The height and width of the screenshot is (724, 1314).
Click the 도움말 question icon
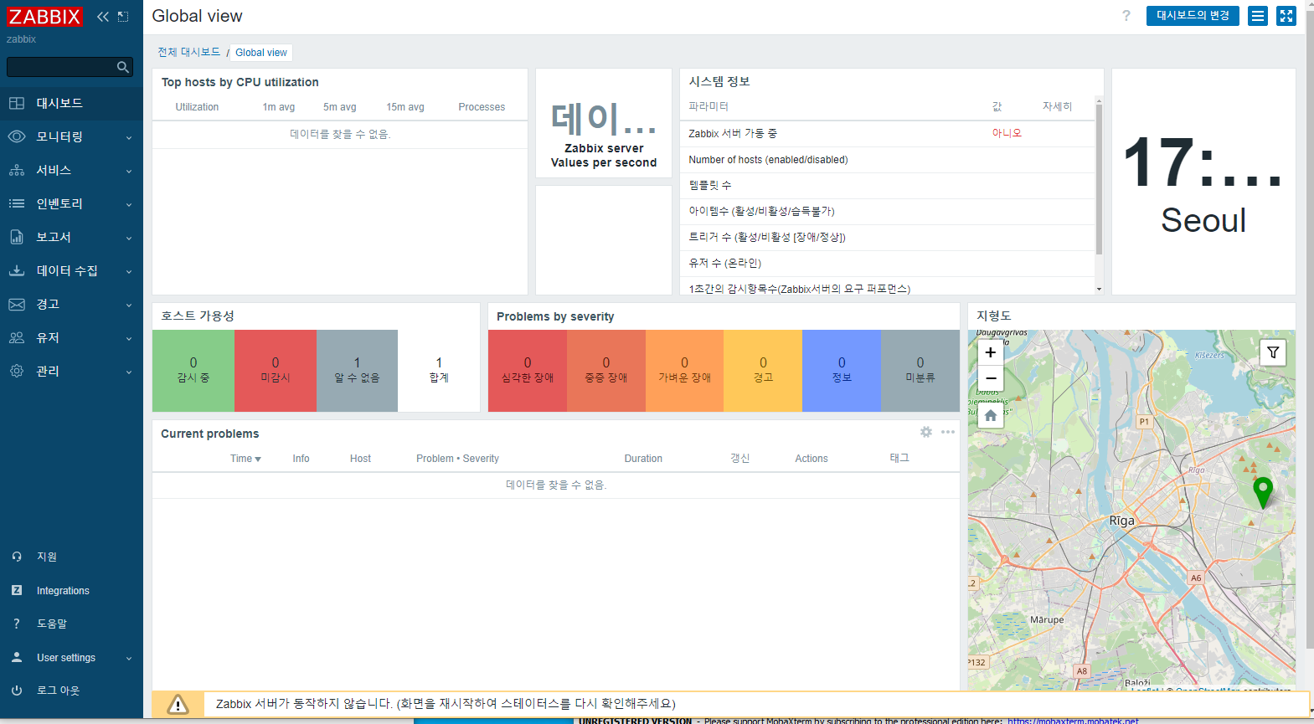point(17,624)
